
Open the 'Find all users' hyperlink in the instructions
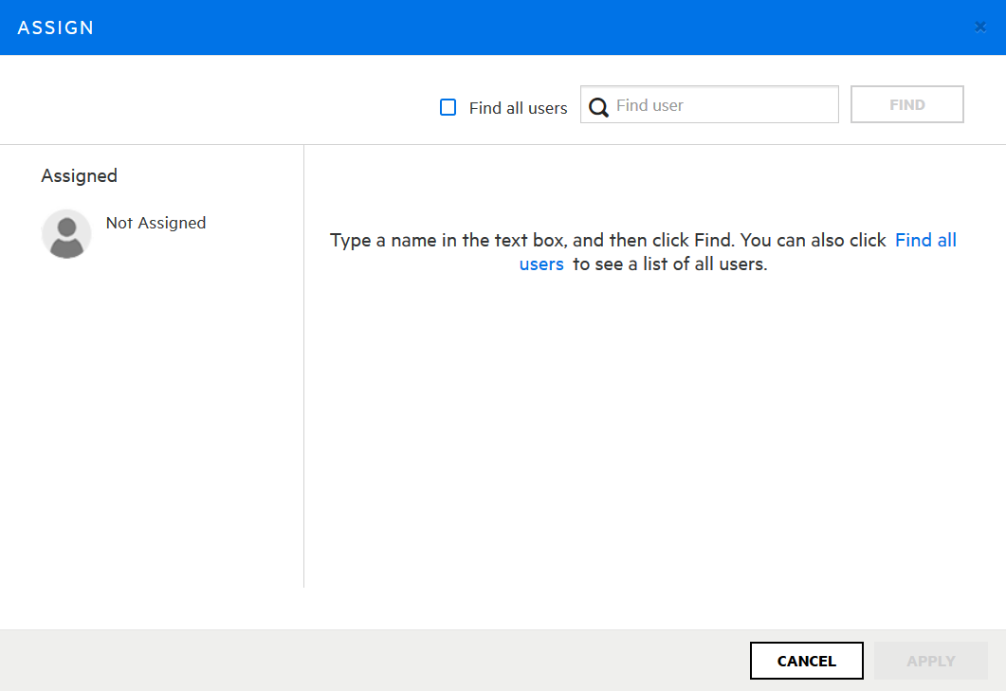[x=925, y=241]
